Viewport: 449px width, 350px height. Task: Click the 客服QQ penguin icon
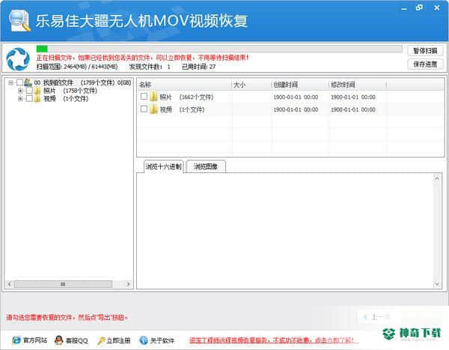58,340
